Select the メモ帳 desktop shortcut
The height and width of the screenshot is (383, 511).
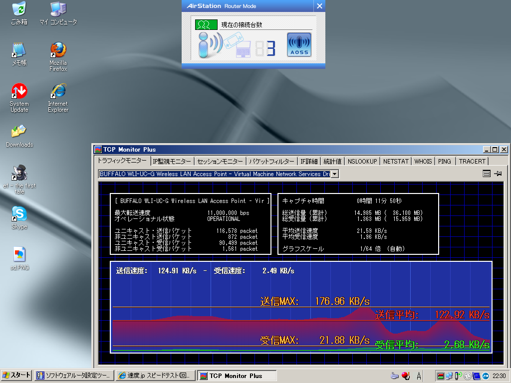[x=19, y=54]
